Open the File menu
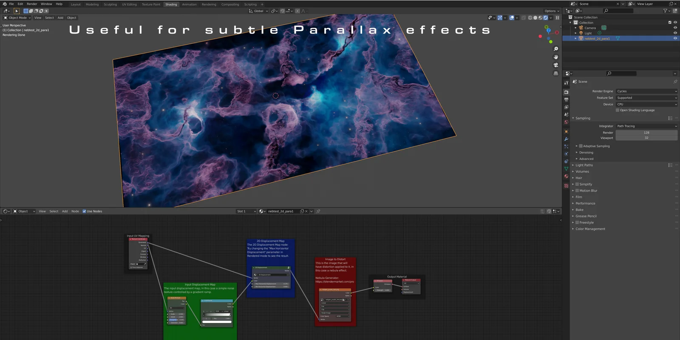This screenshot has height=340, width=680. coord(11,4)
